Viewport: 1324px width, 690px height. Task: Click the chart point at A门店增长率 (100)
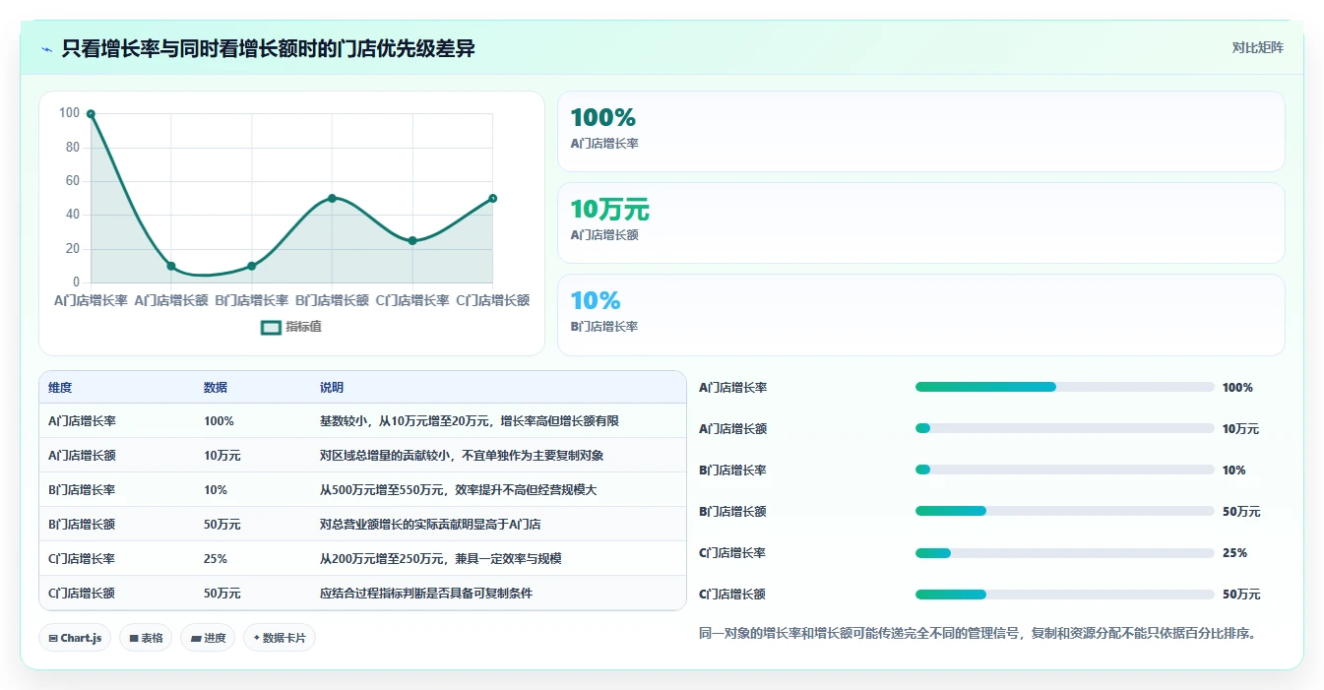click(x=91, y=114)
